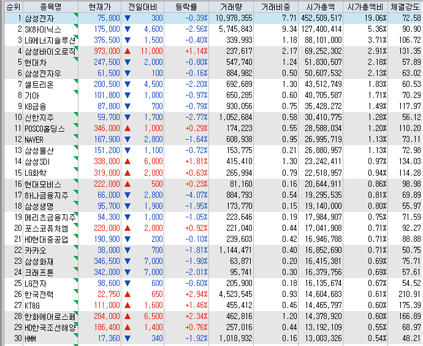Click 삼성전자 volume 10,978,355
Viewport: 423px width, 346px height.
pos(234,18)
